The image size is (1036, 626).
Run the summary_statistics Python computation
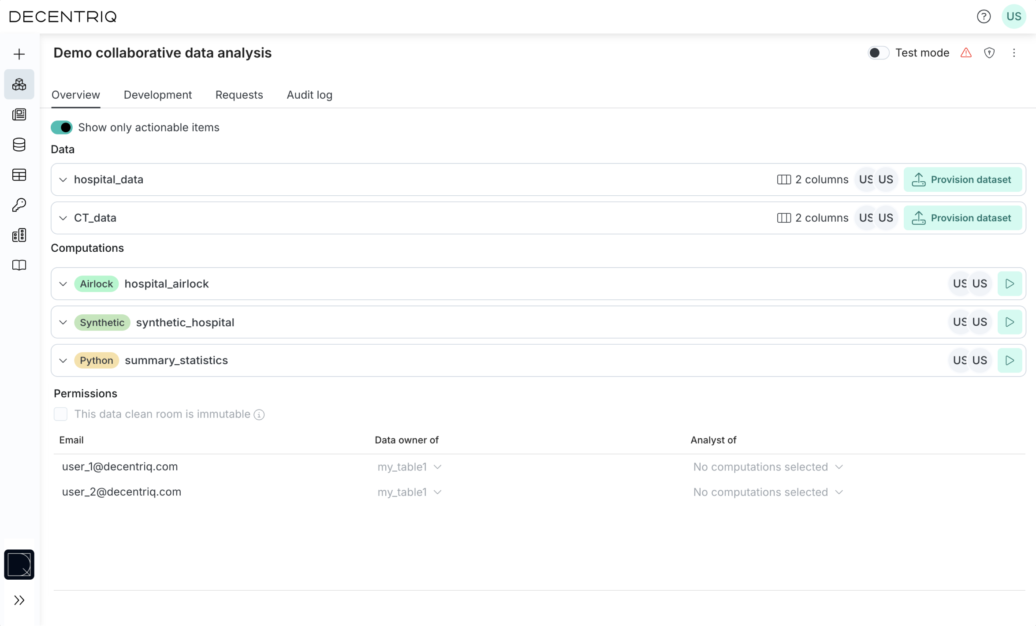(1009, 360)
